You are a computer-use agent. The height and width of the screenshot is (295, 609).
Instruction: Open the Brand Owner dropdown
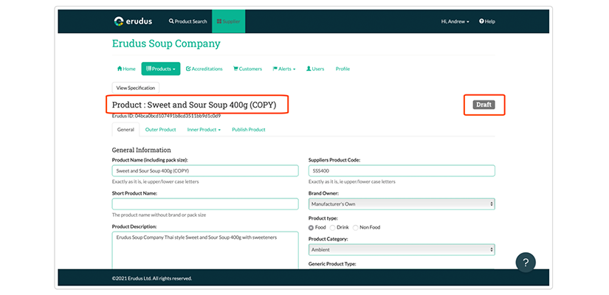tap(402, 204)
